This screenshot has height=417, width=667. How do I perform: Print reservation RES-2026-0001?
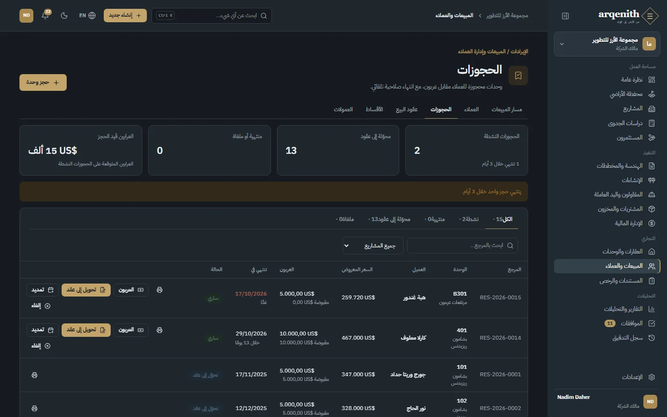(34, 375)
